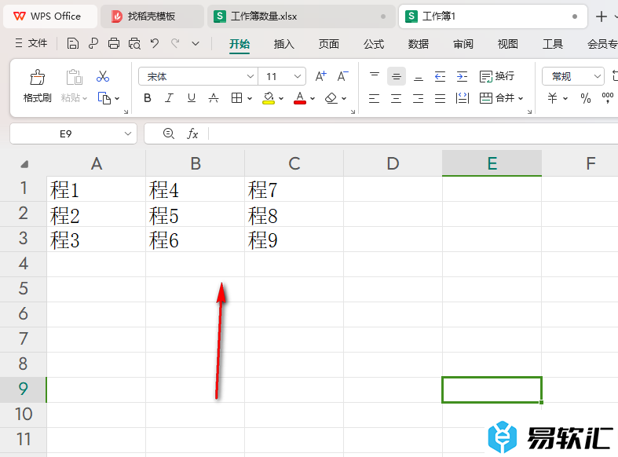Switch to the 页面 (Page) tab
The height and width of the screenshot is (457, 618).
point(329,44)
